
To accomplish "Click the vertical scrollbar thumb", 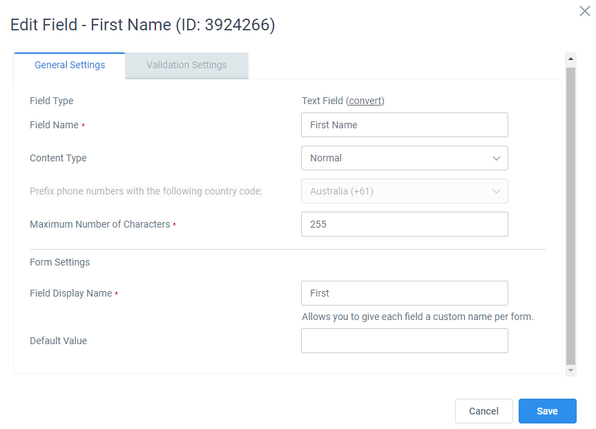I will [570, 215].
